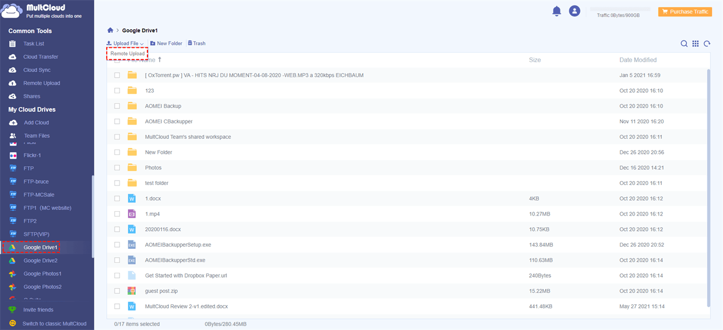Click the refresh icon
Screen dimensions: 723x330
point(707,43)
